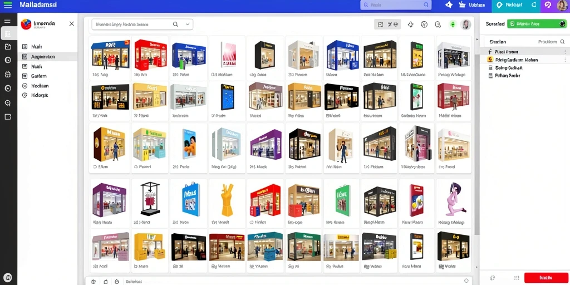Expand the dropdown chevron in grid search box
This screenshot has height=285, width=570.
coord(188,24)
